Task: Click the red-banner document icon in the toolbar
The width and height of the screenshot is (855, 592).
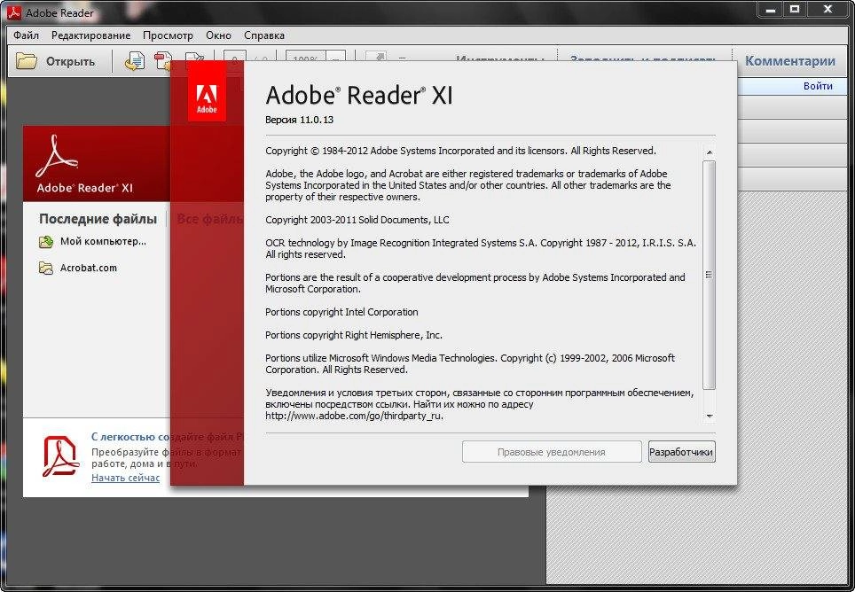Action: [x=163, y=60]
